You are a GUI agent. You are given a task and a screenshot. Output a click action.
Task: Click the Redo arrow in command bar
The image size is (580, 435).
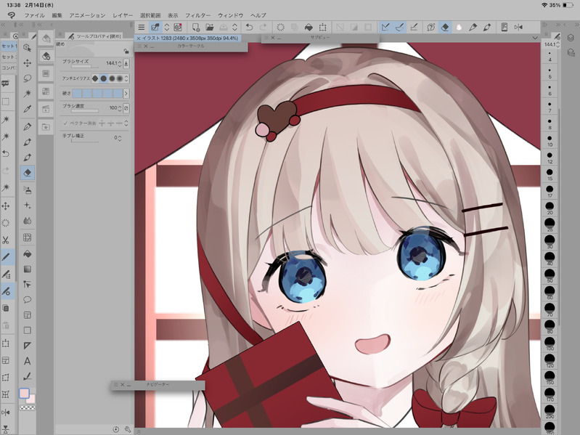coord(263,27)
